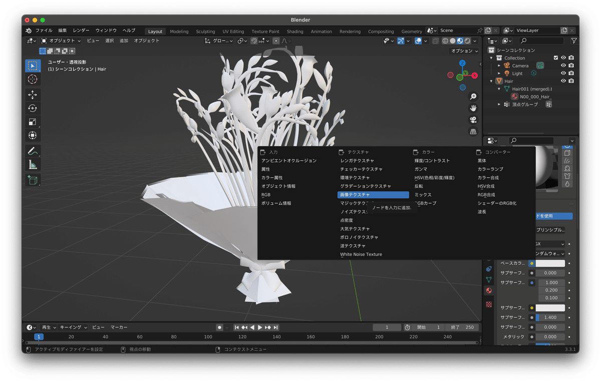
Task: Click the Blender logo menu icon
Action: (x=28, y=31)
